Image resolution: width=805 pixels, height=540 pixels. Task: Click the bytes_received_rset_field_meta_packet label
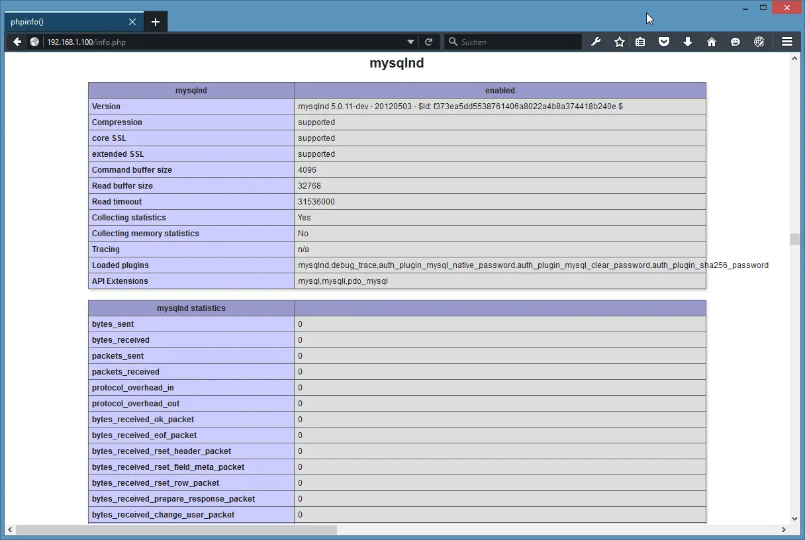[x=168, y=467]
